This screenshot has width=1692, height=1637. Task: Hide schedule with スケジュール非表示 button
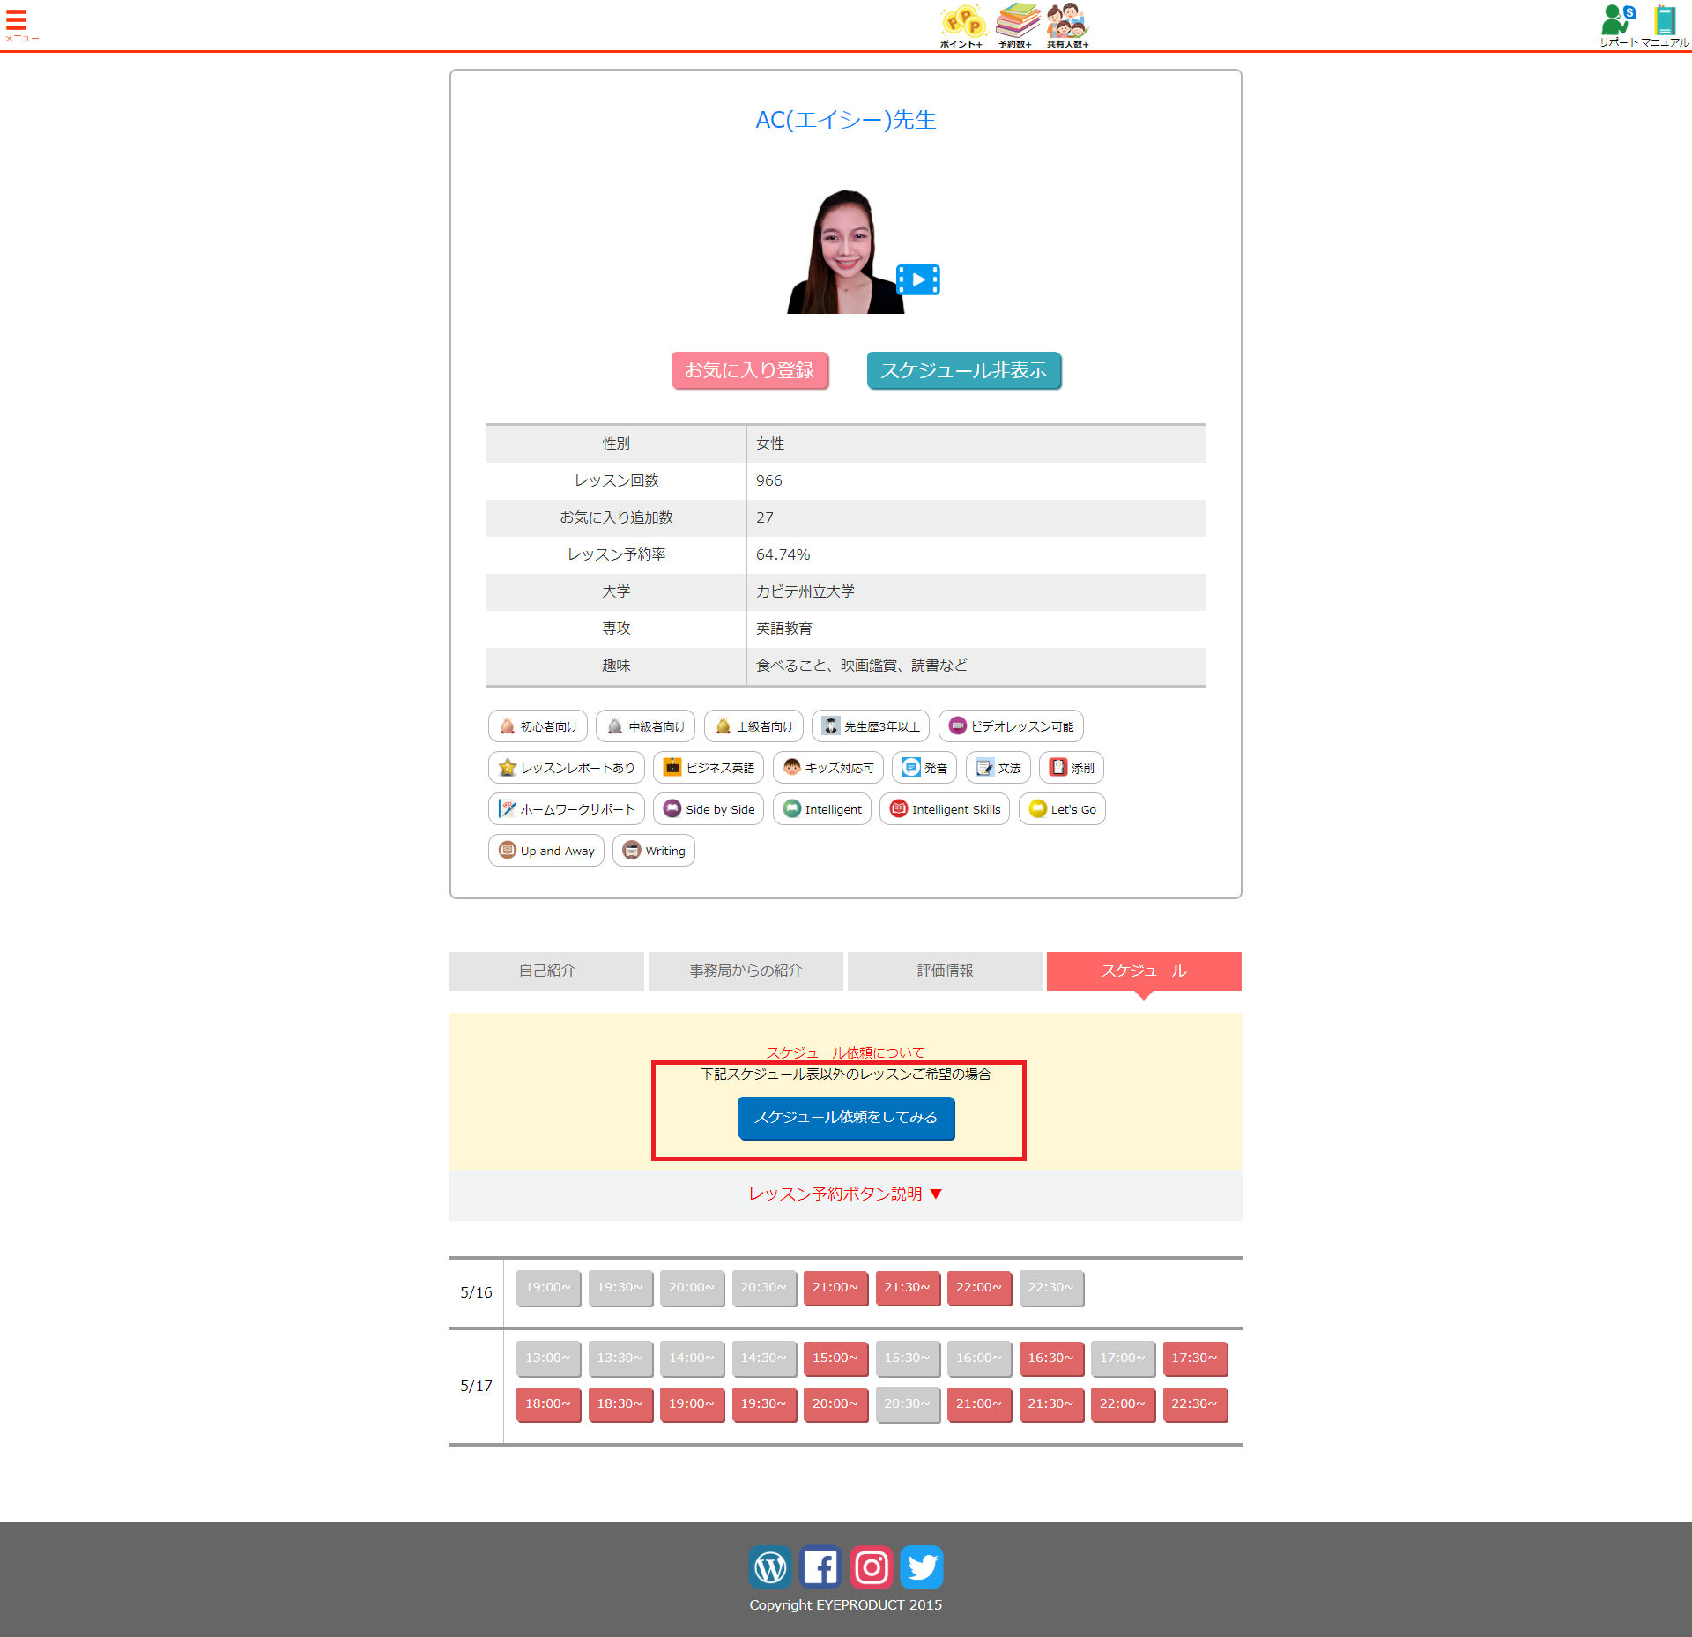[x=963, y=370]
